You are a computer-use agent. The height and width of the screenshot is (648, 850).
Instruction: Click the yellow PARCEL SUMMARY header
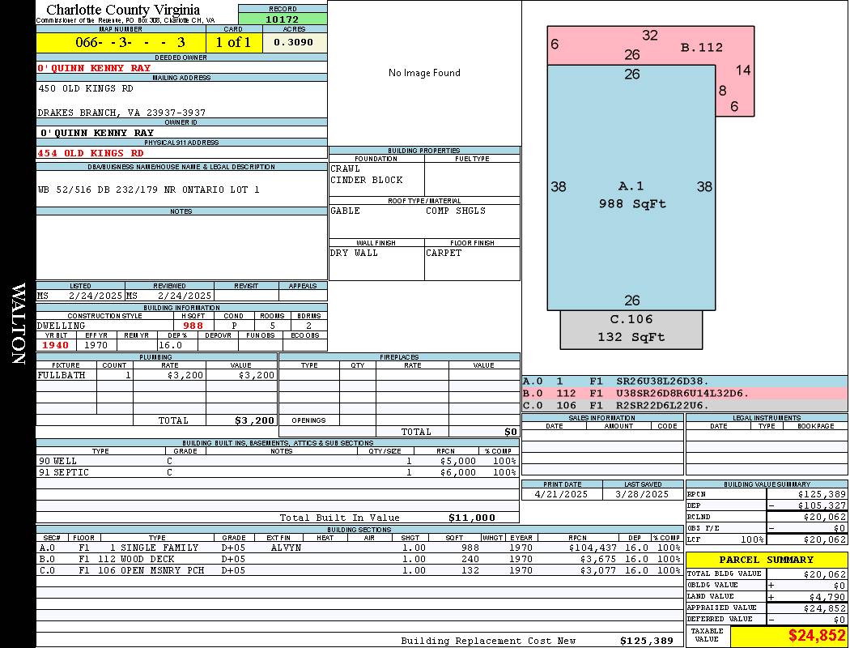pyautogui.click(x=766, y=560)
